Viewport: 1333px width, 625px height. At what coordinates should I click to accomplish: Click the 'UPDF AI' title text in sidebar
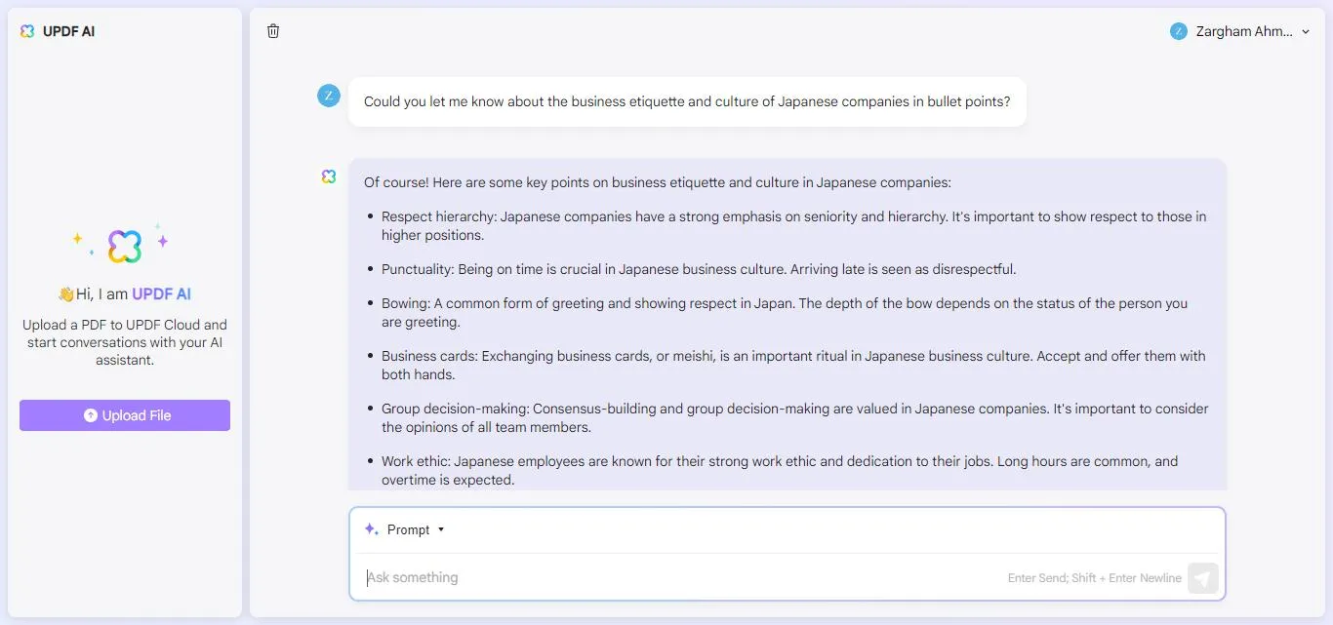pos(68,31)
